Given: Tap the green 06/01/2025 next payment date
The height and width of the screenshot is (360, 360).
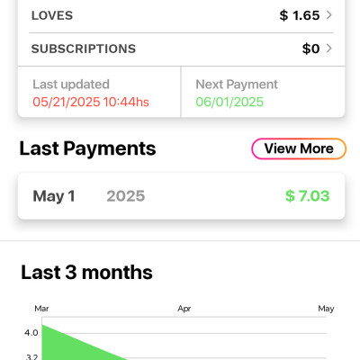Looking at the screenshot, I should click(x=229, y=102).
